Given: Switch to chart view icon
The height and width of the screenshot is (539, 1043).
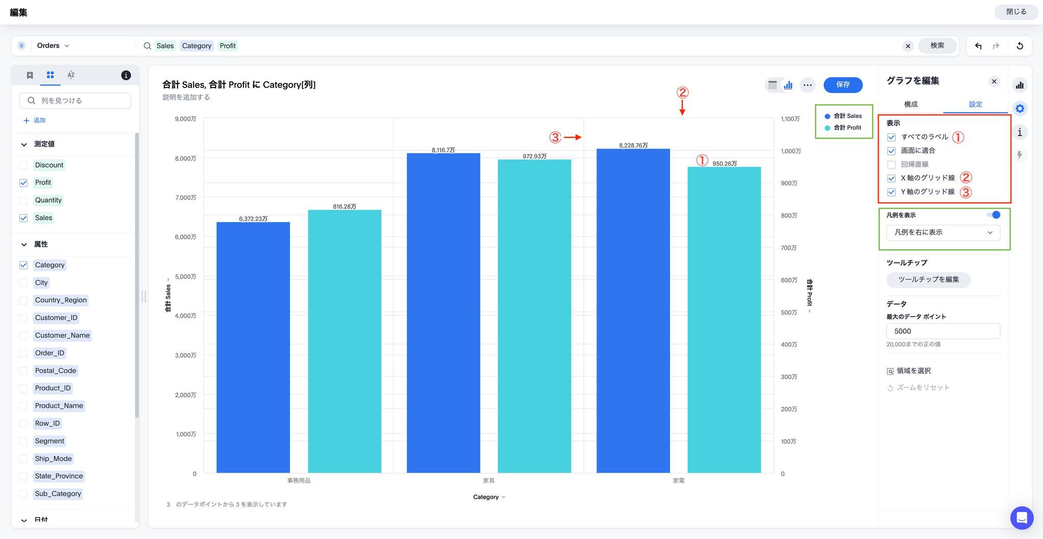Looking at the screenshot, I should coord(788,85).
